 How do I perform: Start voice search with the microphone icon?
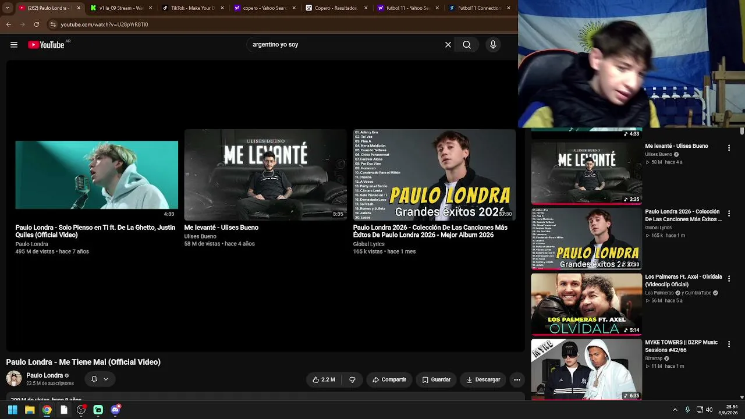[493, 45]
